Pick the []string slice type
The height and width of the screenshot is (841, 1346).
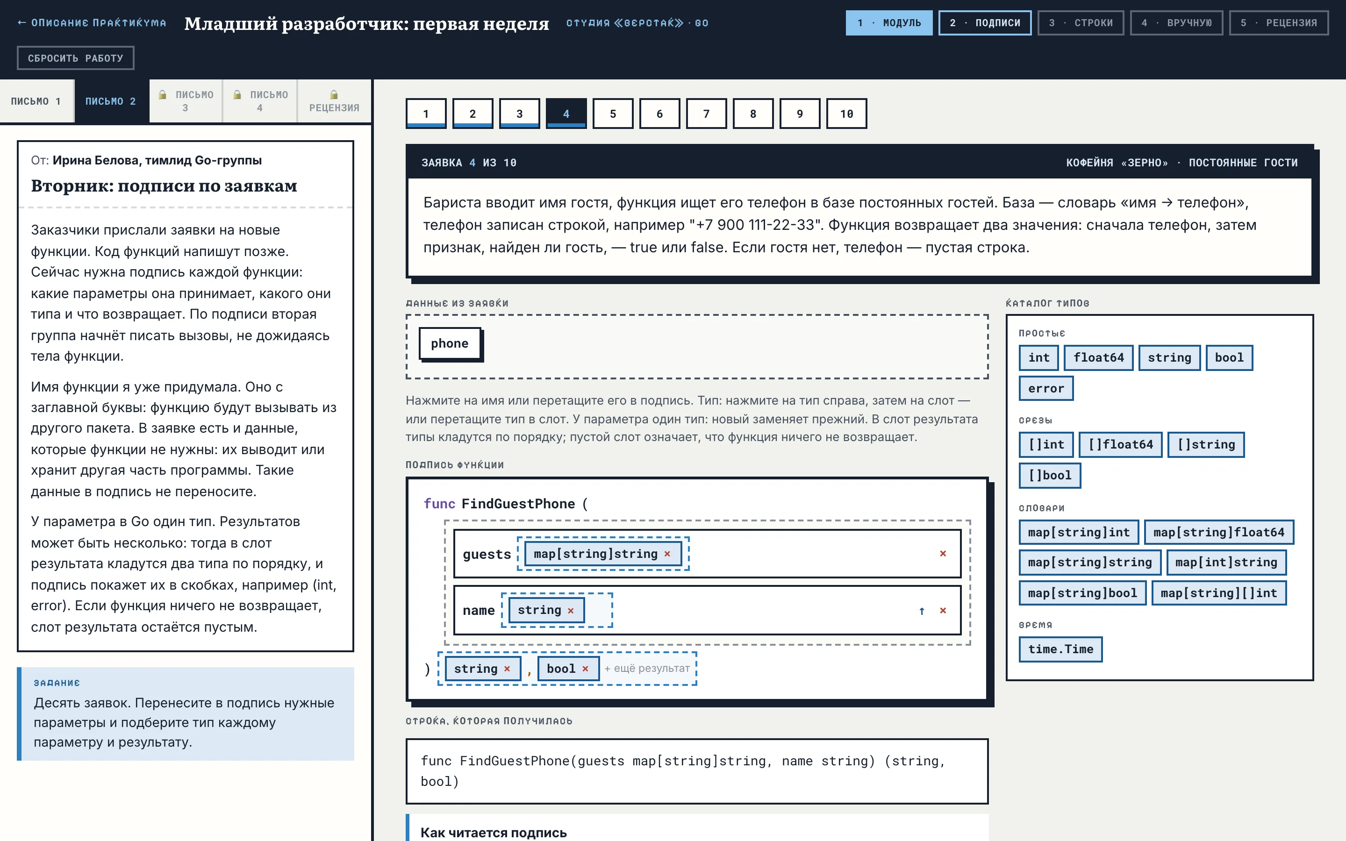coord(1206,444)
